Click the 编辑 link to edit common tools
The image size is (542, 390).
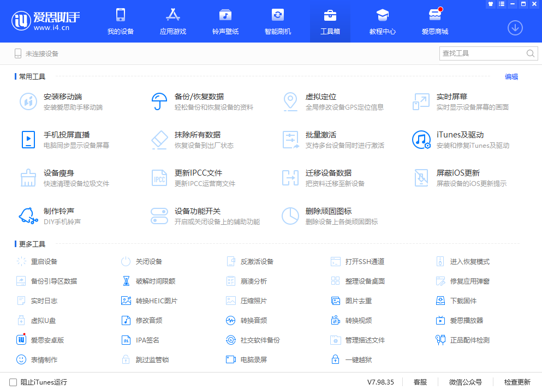tap(511, 76)
